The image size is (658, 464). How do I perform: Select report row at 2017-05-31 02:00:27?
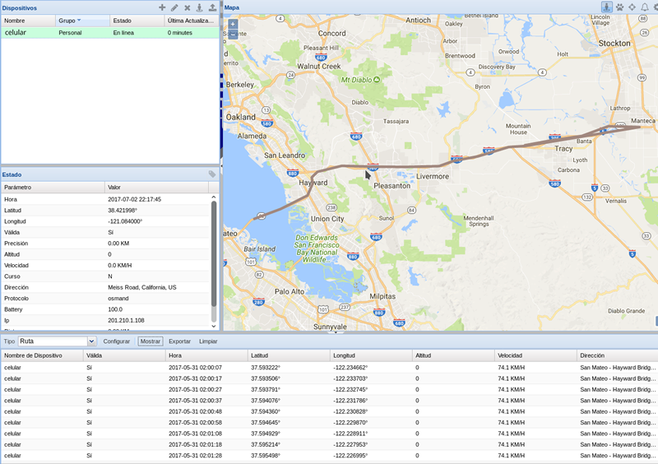click(330, 389)
